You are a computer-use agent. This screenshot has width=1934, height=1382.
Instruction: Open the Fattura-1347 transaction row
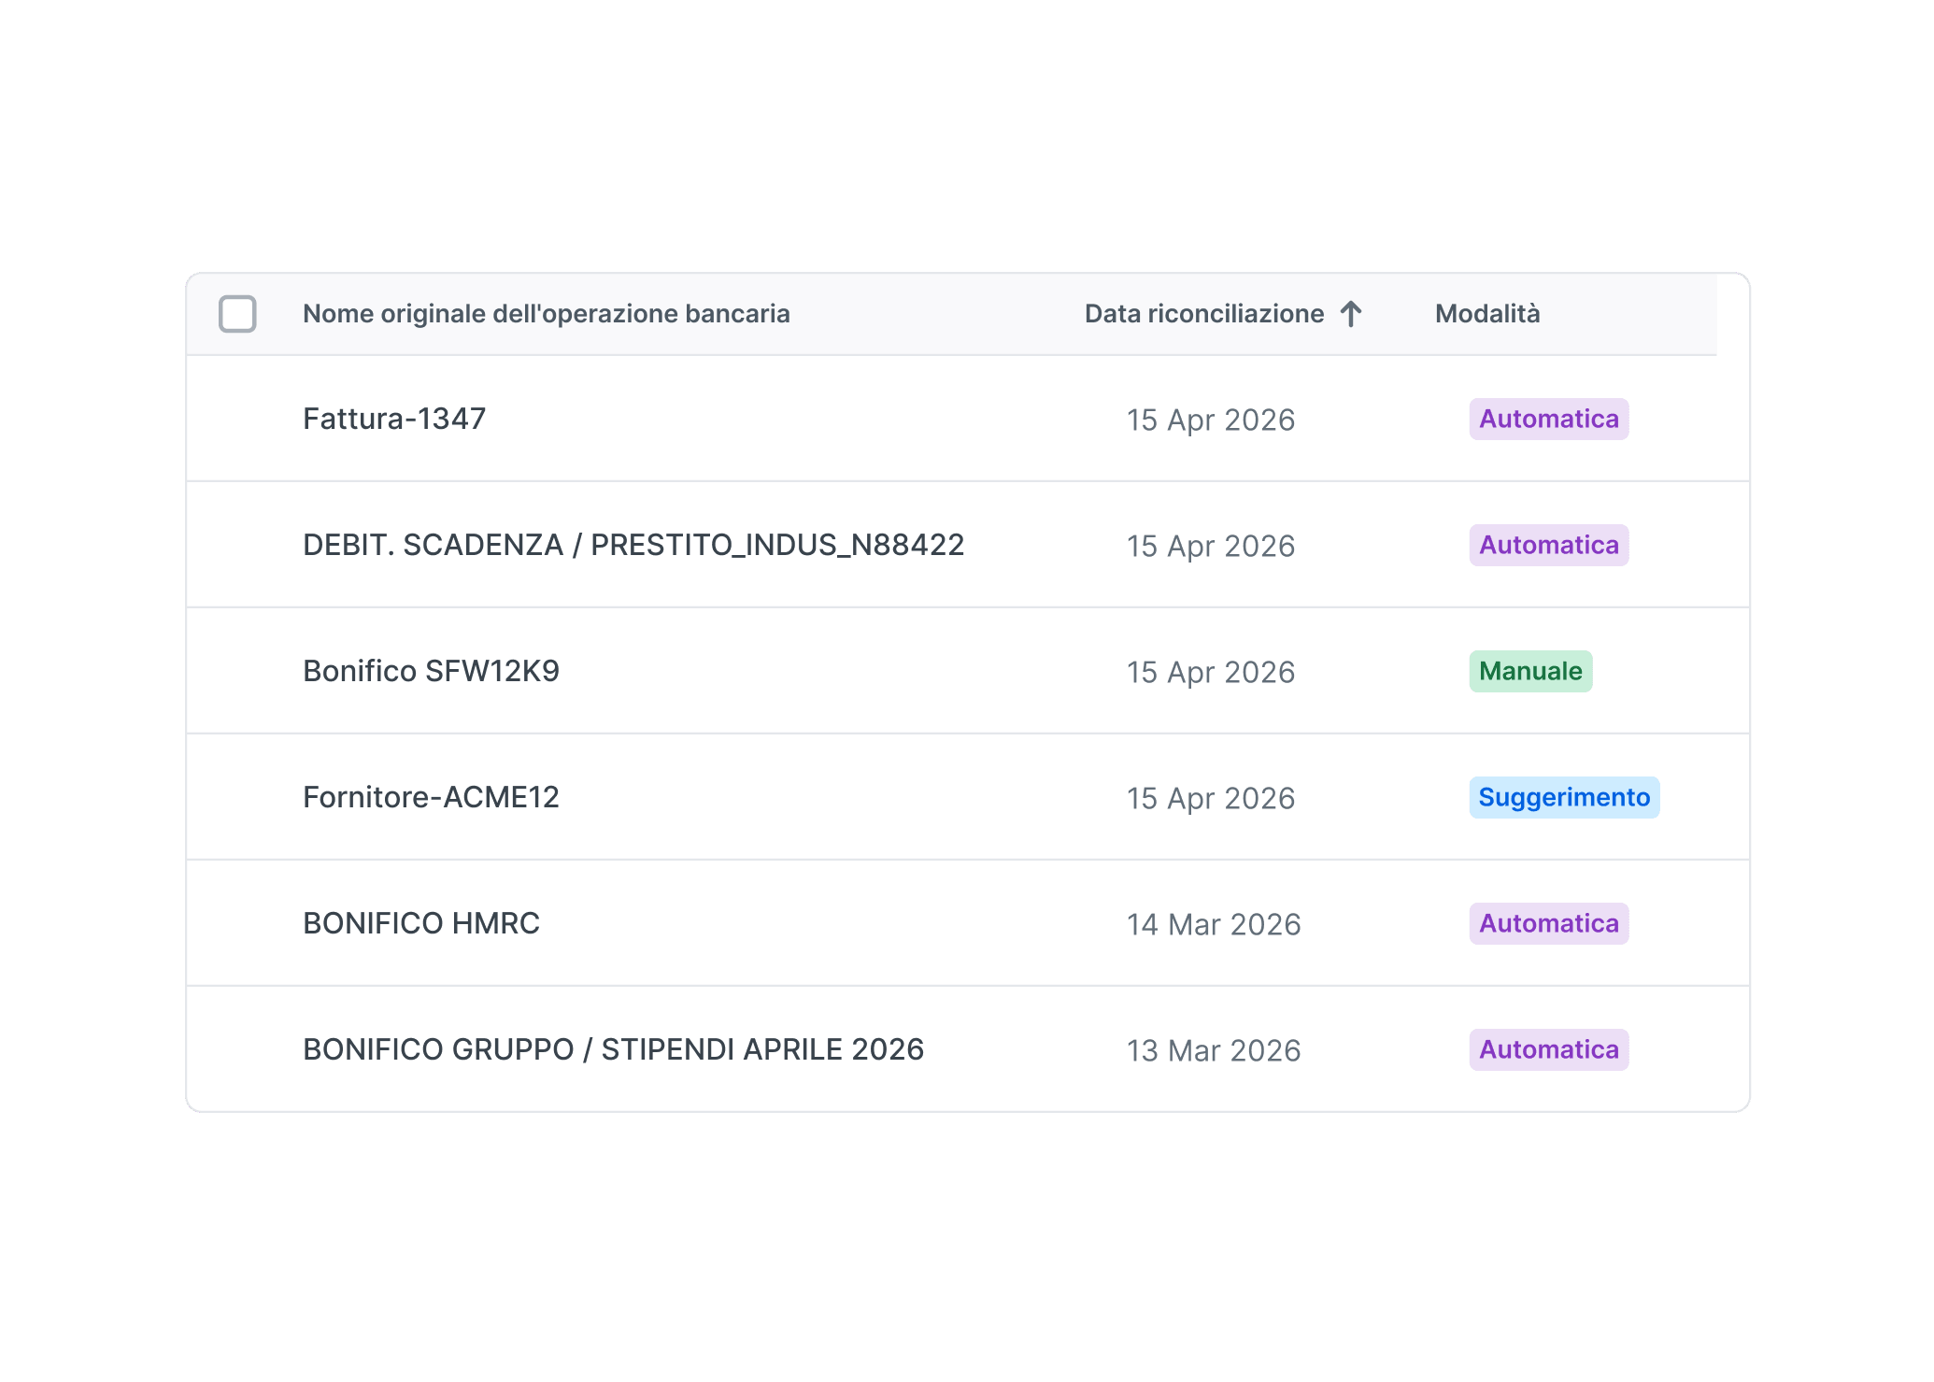pos(968,419)
